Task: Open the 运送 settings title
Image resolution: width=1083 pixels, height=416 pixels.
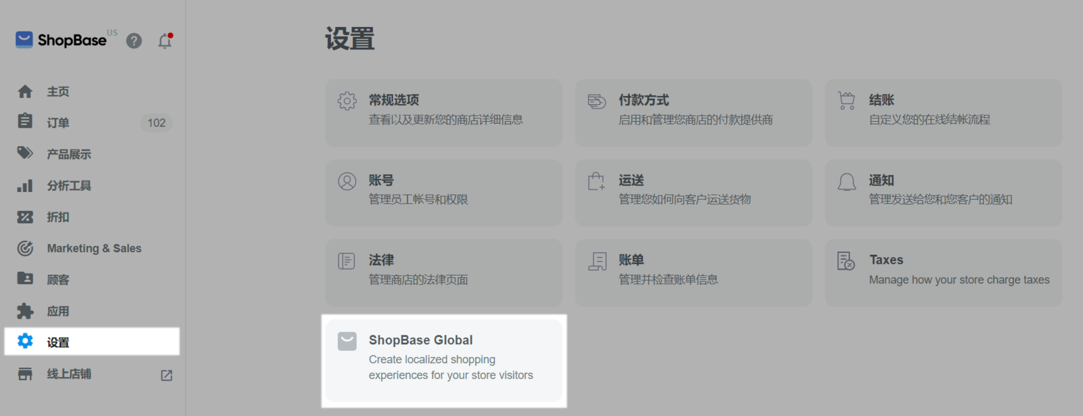Action: (632, 180)
